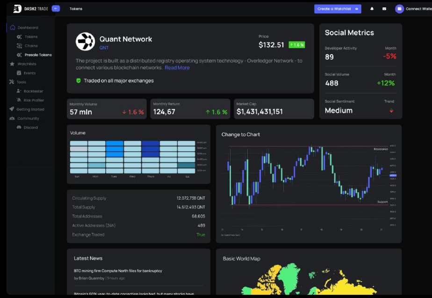The width and height of the screenshot is (432, 298).
Task: Click the Monthly Volume 57 mln card
Action: 107,109
